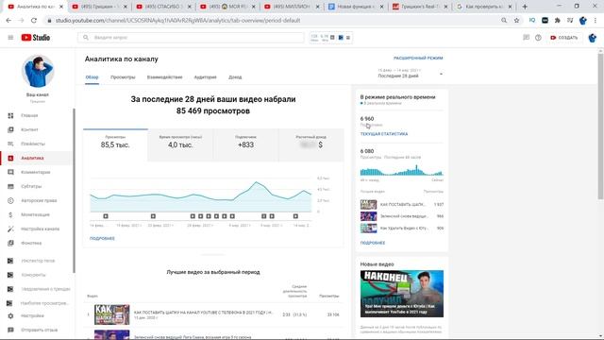This screenshot has width=604, height=340.
Task: Click the page vertical scrollbar
Action: 600,127
